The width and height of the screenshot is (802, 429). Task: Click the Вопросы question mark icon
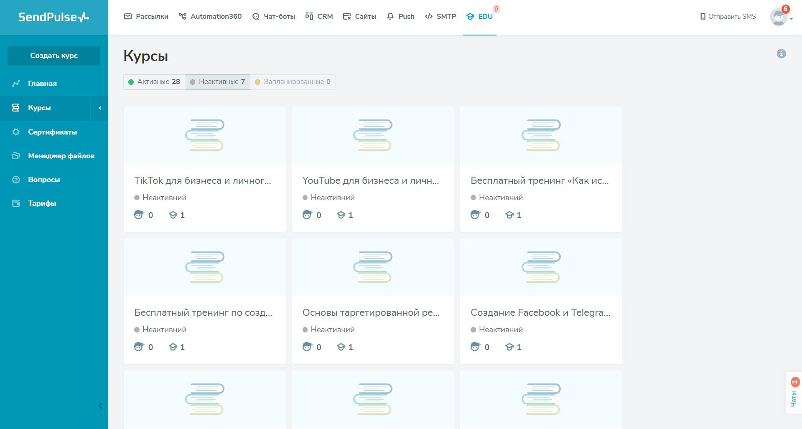(x=16, y=180)
